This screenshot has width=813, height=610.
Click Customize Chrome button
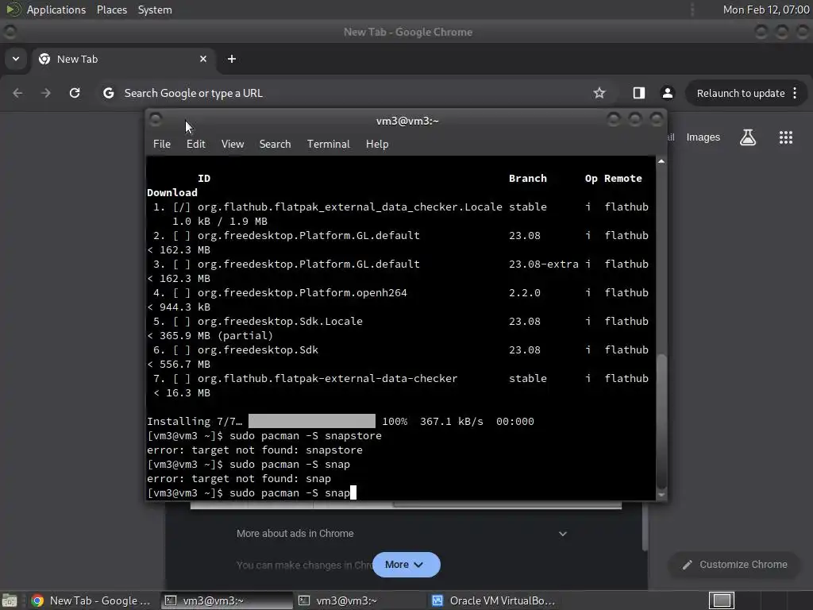pyautogui.click(x=735, y=565)
